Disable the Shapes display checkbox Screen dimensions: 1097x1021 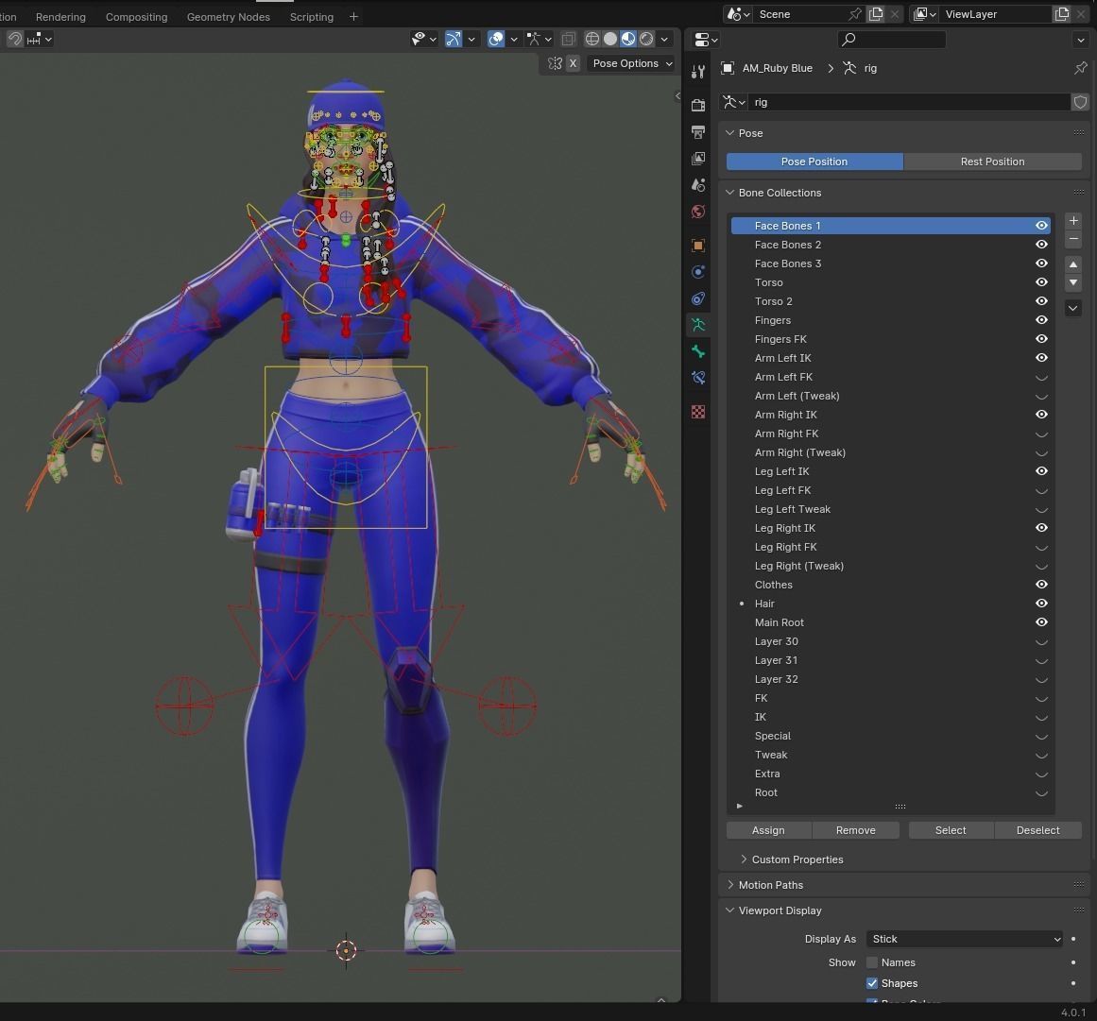click(x=872, y=983)
